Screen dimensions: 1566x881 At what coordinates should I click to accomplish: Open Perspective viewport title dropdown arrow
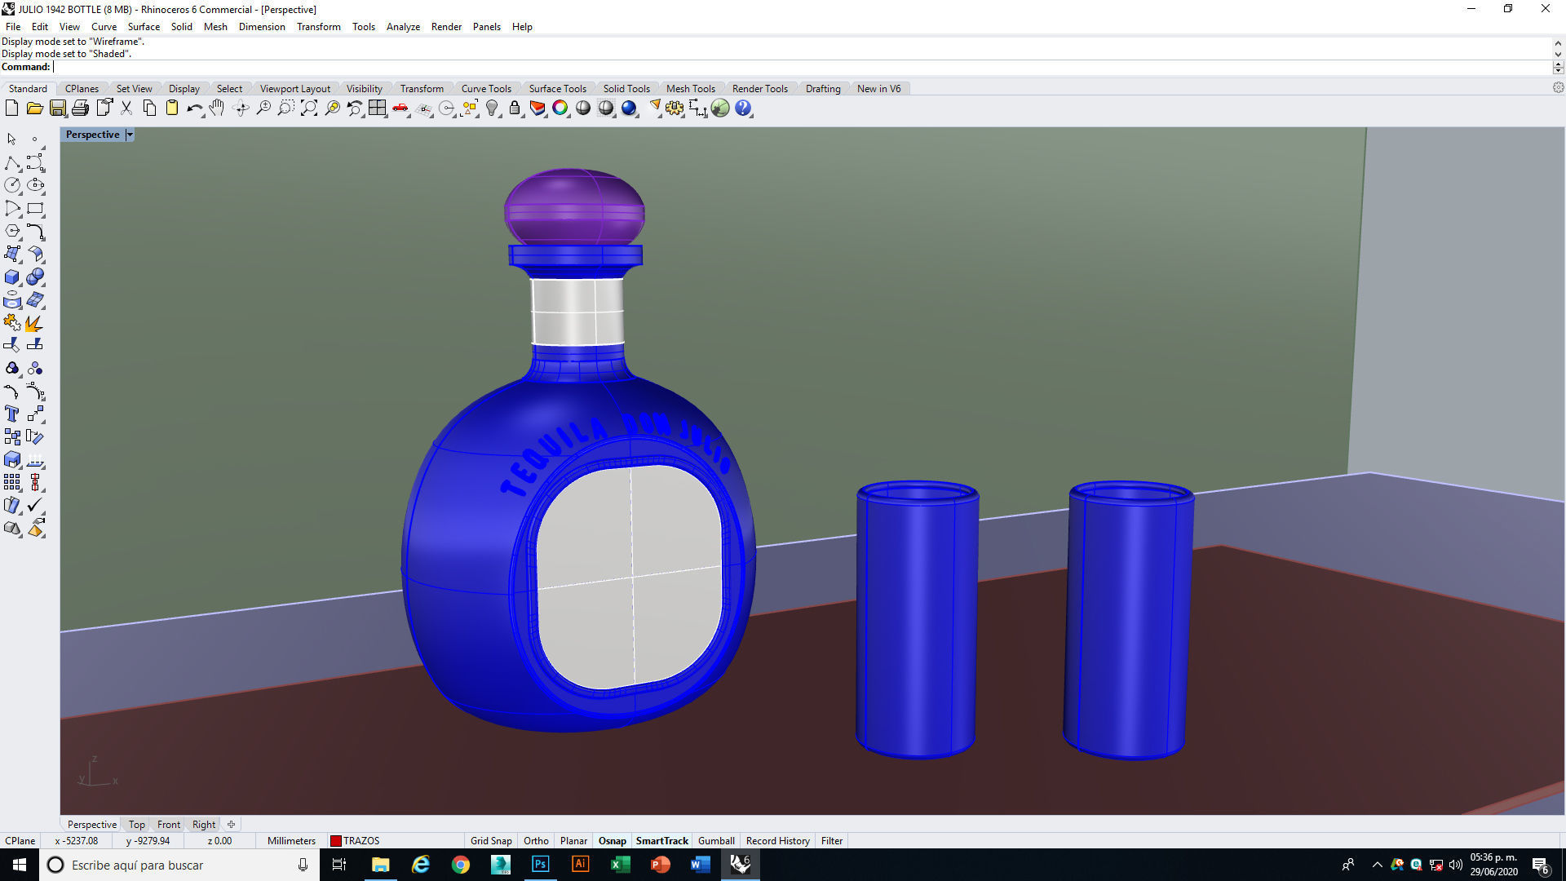130,135
